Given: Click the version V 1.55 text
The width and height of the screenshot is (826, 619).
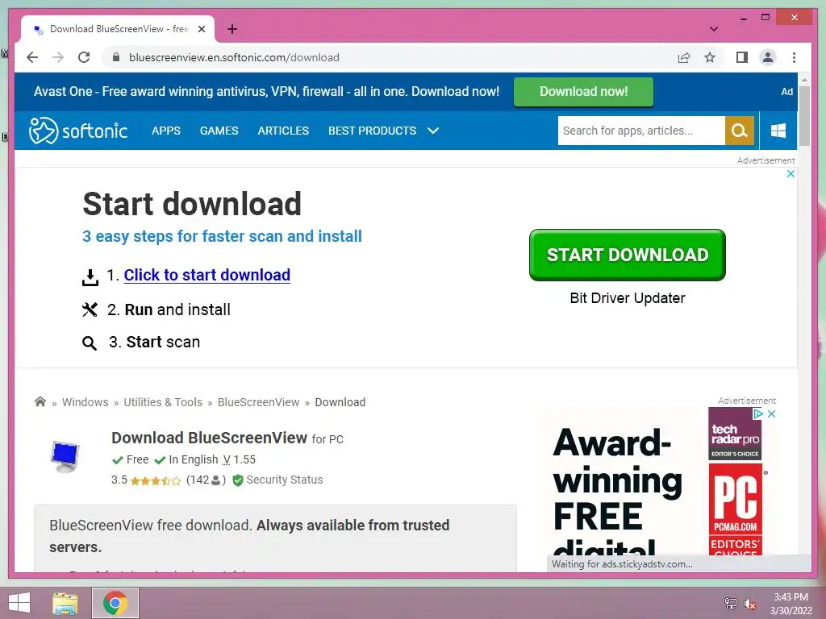Looking at the screenshot, I should tap(239, 459).
